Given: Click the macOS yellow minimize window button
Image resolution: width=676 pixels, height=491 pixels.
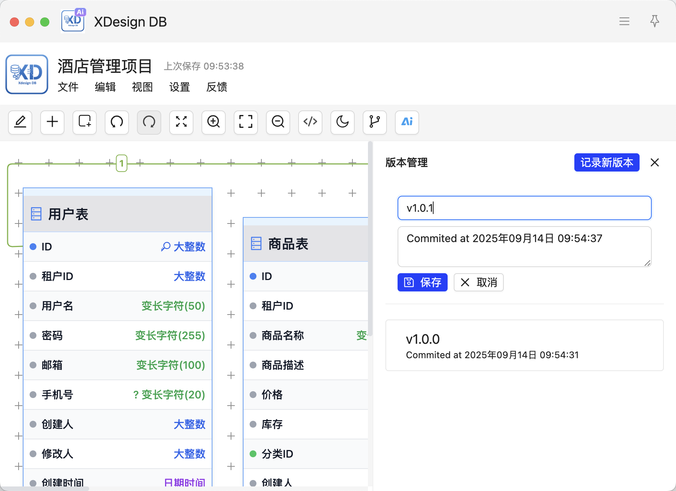Looking at the screenshot, I should pos(30,22).
